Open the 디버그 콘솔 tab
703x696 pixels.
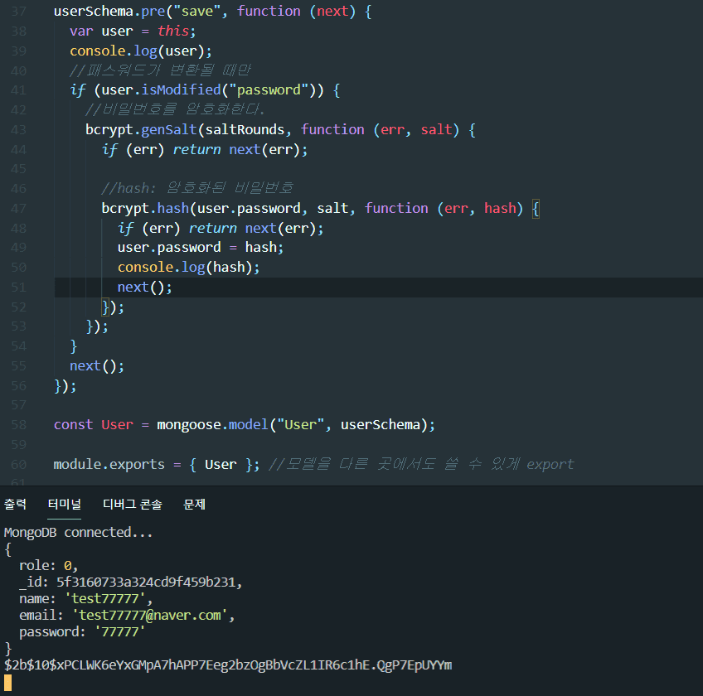pos(133,504)
